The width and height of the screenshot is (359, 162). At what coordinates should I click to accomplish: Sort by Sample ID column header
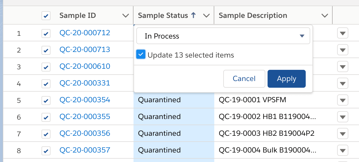[x=78, y=16]
